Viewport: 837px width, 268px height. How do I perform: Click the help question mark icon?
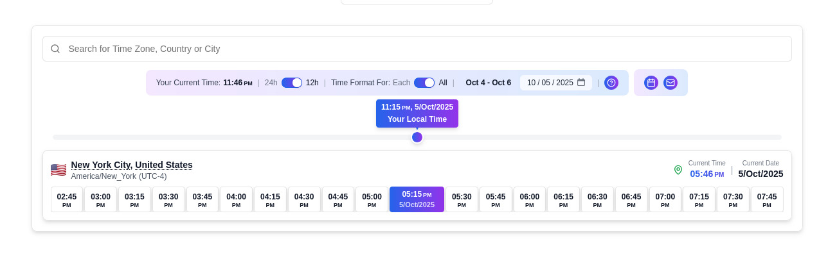click(611, 83)
